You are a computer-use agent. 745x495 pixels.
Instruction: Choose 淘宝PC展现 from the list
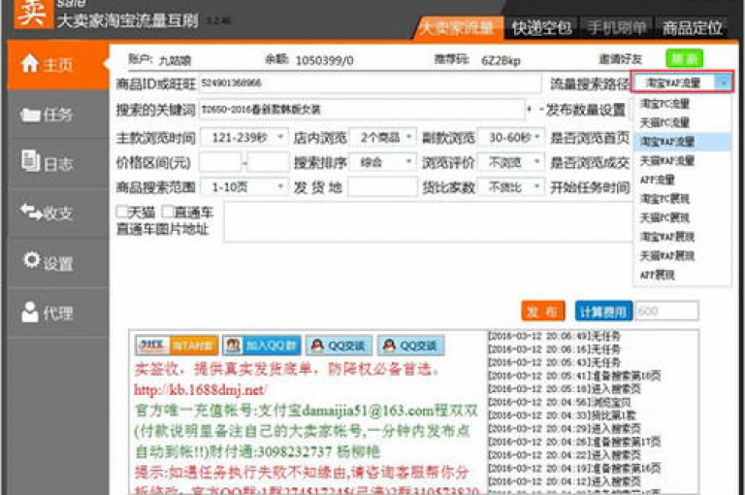[682, 199]
